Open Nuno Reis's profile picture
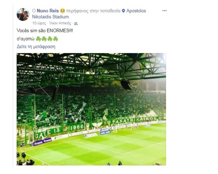This screenshot has height=174, width=218. click(x=23, y=14)
